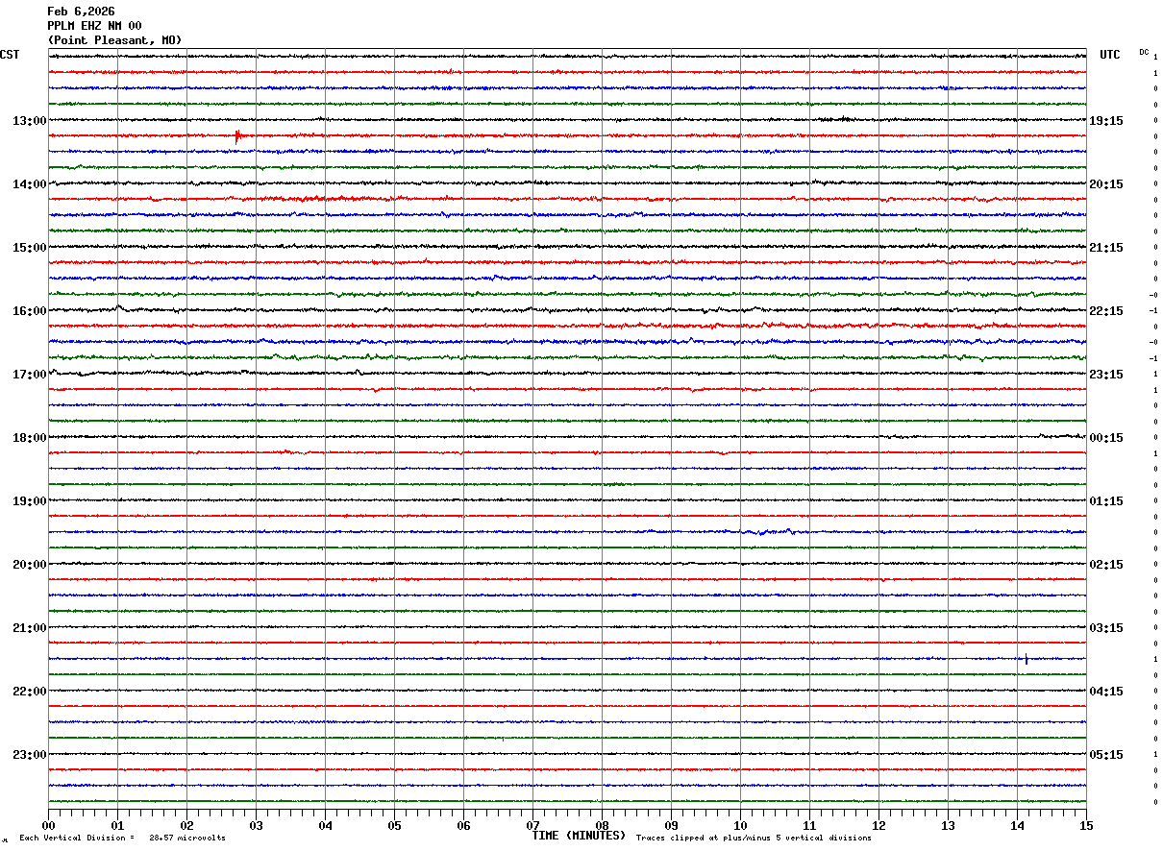
Task: Click the 23:15 UTC time label
Action: pos(1106,375)
